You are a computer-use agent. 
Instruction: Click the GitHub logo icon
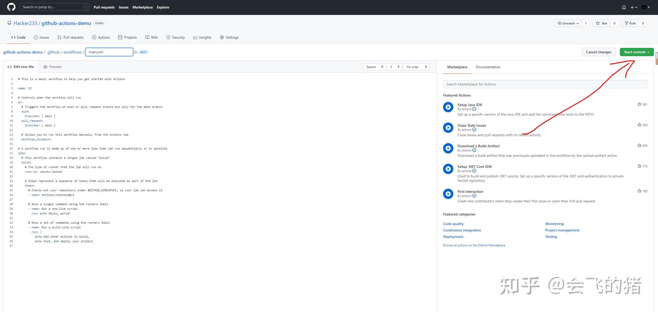[11, 7]
